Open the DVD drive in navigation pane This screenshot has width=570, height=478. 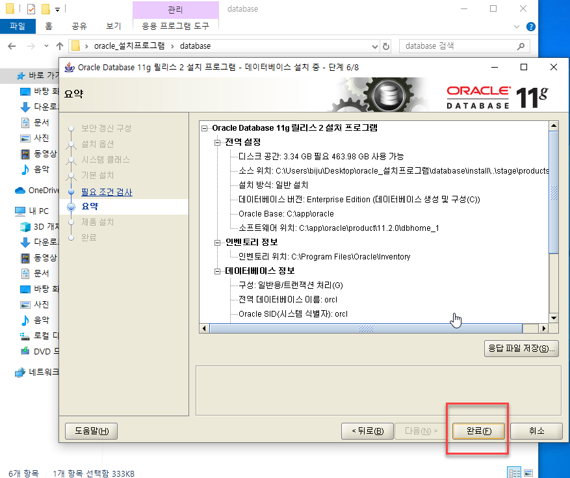[39, 351]
